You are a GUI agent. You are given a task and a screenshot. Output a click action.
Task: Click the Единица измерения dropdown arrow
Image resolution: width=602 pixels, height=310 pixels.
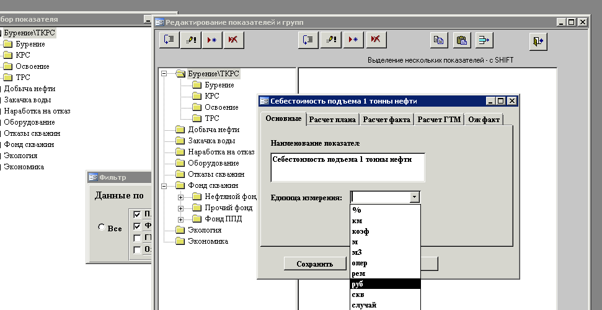[414, 197]
